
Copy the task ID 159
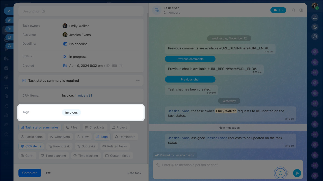(121, 66)
